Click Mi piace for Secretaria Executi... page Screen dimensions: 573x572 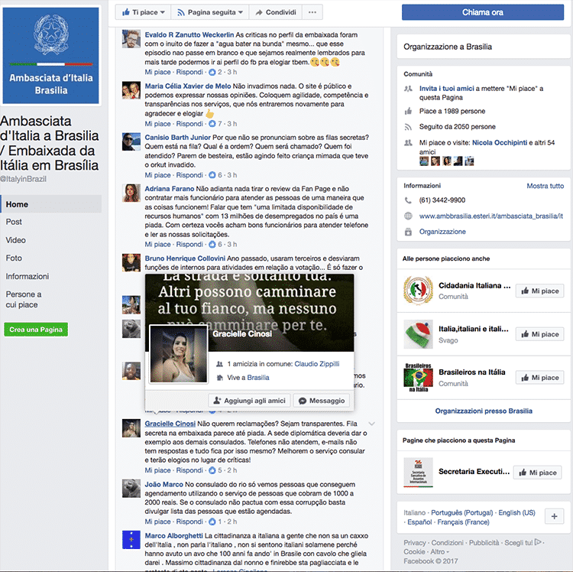(x=538, y=473)
